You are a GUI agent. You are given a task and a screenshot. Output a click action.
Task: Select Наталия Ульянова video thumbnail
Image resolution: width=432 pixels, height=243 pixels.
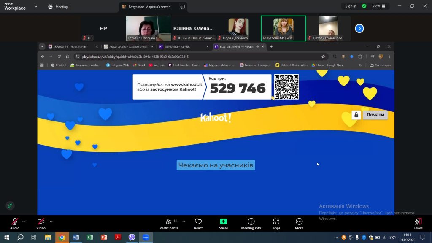pos(328,28)
